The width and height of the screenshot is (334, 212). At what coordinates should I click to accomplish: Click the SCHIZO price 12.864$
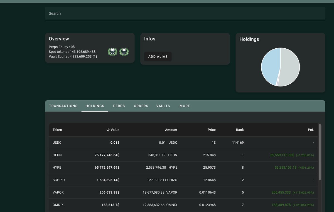coord(209,180)
